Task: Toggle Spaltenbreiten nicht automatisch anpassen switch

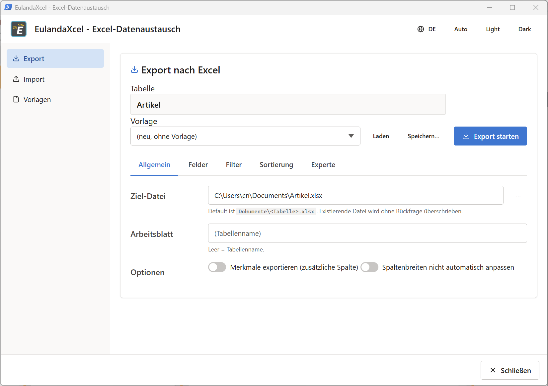Action: [369, 267]
